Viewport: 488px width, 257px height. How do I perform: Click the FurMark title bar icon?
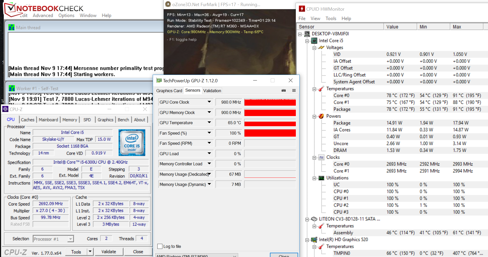tap(168, 4)
